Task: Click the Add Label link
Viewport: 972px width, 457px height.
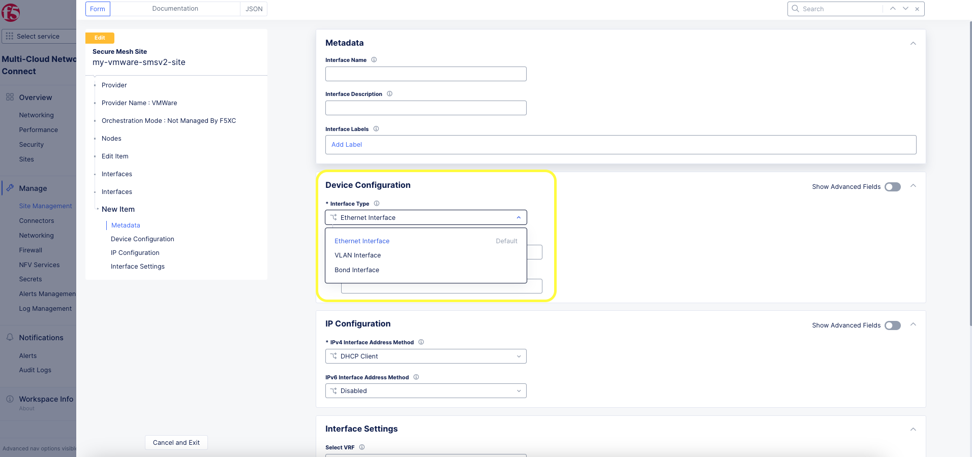Action: 347,145
